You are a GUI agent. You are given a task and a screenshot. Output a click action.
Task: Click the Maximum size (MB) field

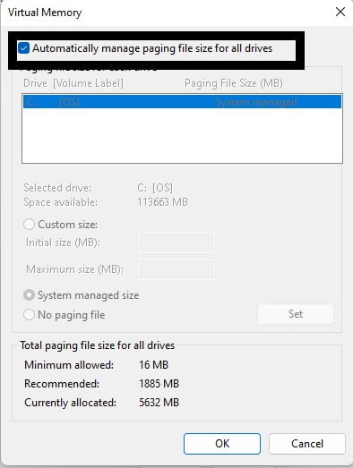pyautogui.click(x=176, y=269)
